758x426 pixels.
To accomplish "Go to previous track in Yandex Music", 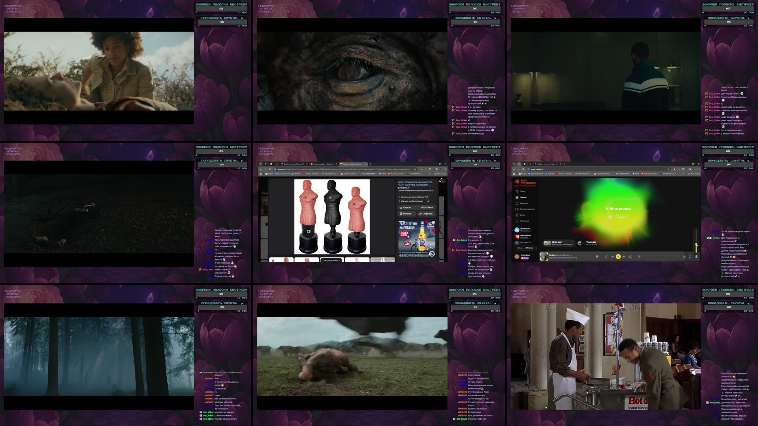I will point(612,256).
